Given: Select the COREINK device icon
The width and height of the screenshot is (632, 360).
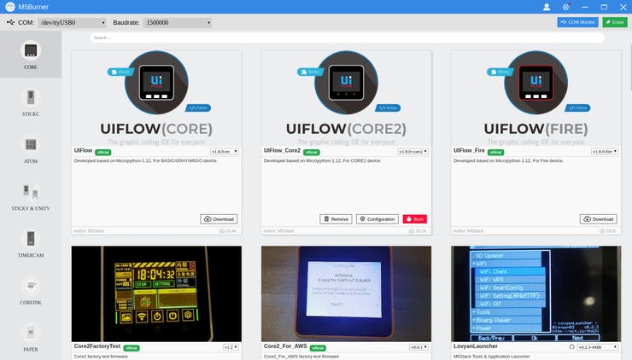Looking at the screenshot, I should (x=31, y=286).
